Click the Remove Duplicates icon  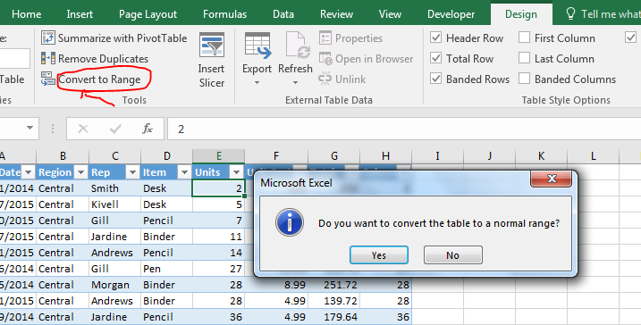click(x=48, y=58)
